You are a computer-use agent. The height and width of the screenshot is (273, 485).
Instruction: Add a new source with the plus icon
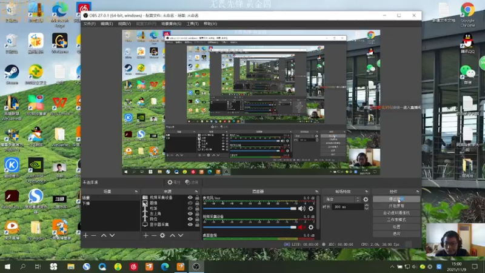pos(145,235)
